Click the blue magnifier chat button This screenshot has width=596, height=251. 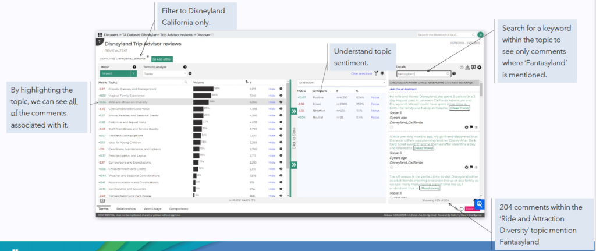[x=480, y=204]
